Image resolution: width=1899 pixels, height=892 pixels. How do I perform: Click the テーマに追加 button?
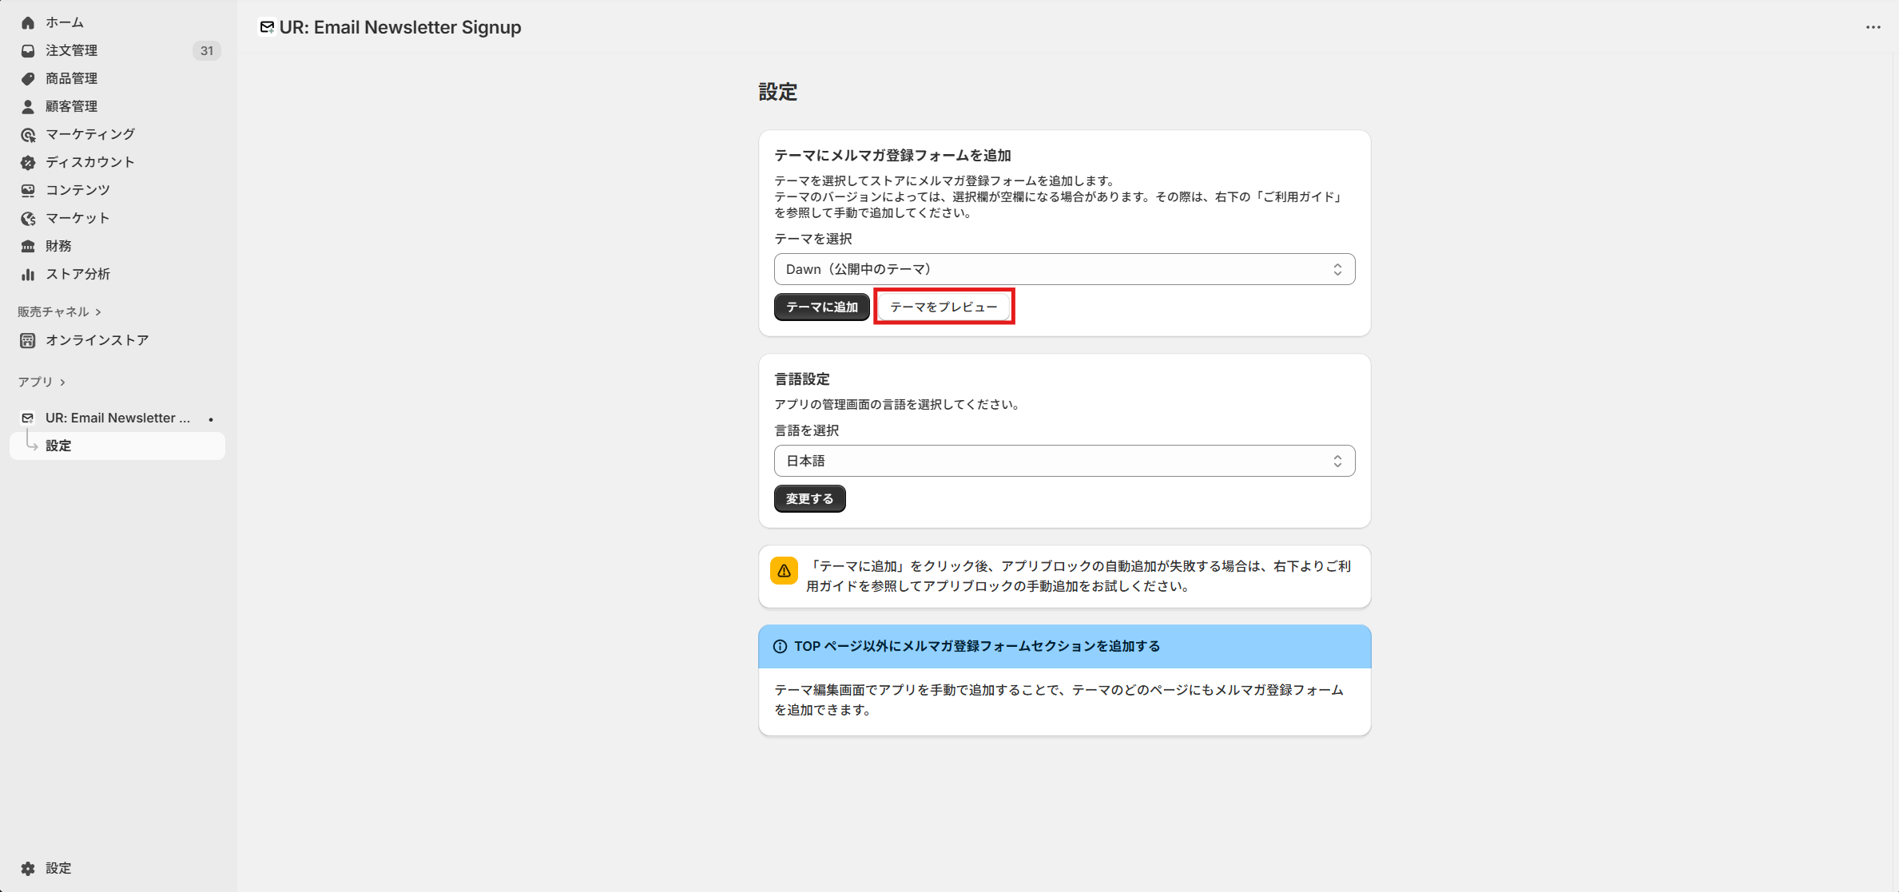(821, 307)
